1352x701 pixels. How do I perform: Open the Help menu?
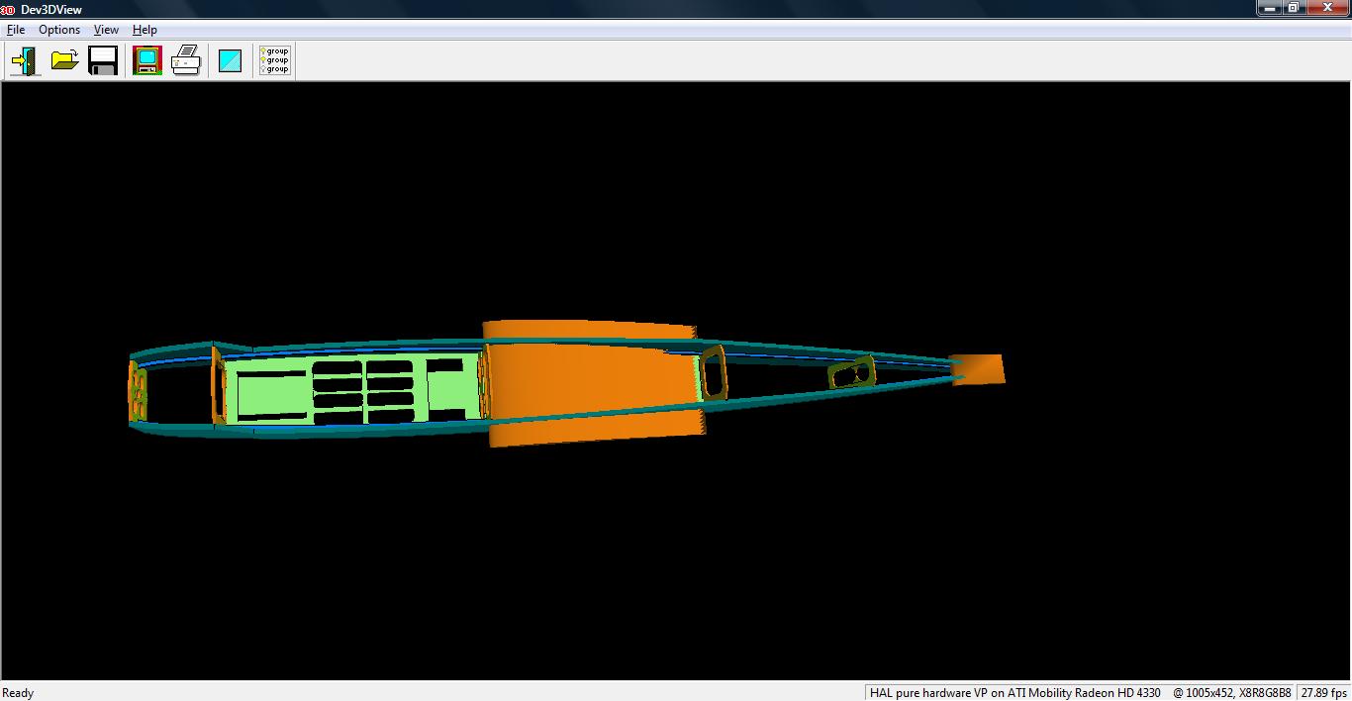(145, 30)
